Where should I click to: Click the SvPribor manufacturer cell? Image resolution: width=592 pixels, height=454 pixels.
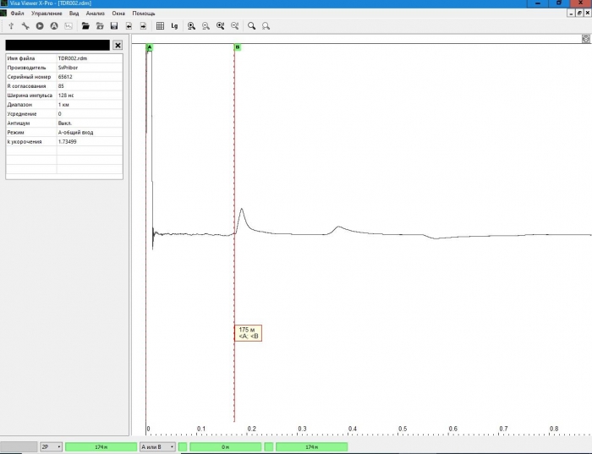tap(90, 68)
